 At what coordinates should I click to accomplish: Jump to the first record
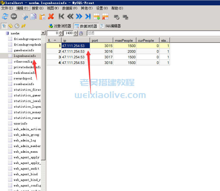pyautogui.click(x=61, y=17)
